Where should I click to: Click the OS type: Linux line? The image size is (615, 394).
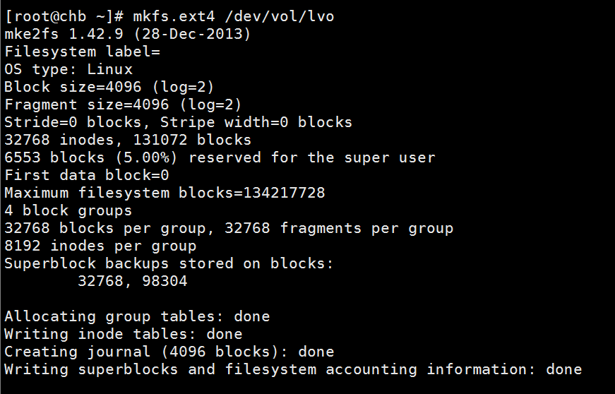68,69
